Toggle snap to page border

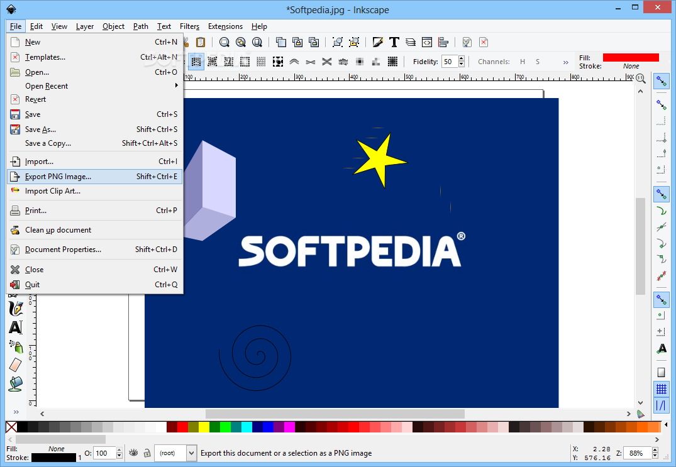(x=662, y=372)
